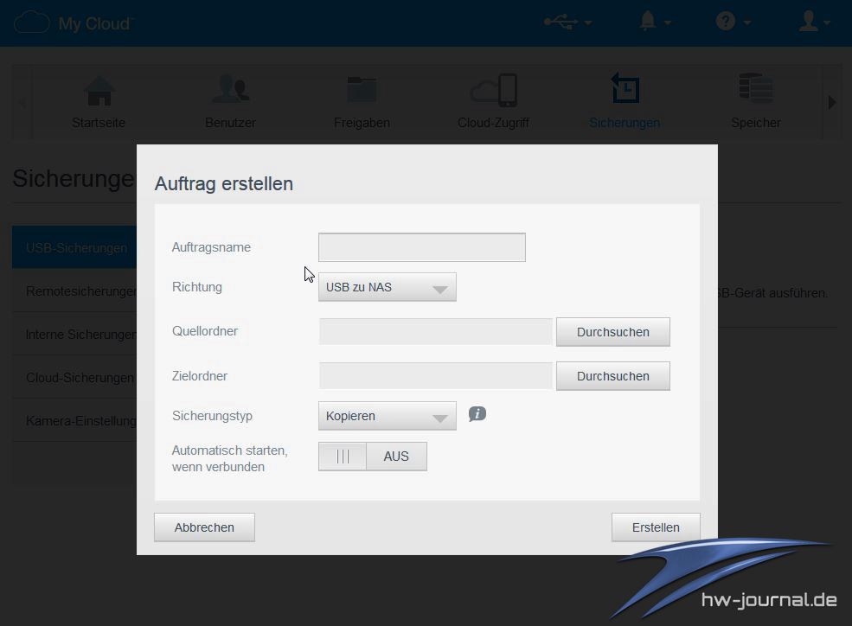Select the Speicher storage icon
This screenshot has height=626, width=852.
tap(755, 101)
